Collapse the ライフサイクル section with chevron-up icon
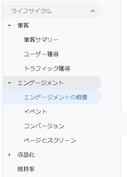 tap(93, 11)
